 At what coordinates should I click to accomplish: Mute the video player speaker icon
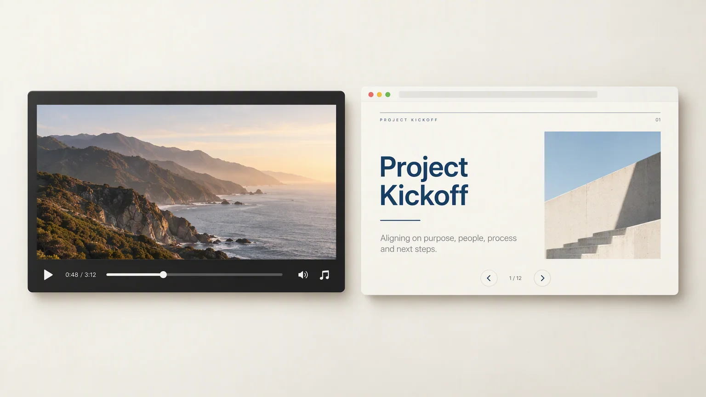coord(303,275)
